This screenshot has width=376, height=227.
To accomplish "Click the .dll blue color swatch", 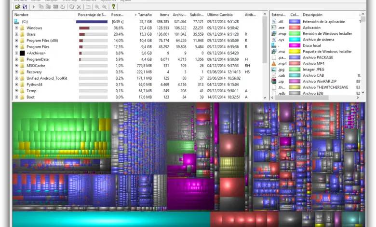I will 295,22.
